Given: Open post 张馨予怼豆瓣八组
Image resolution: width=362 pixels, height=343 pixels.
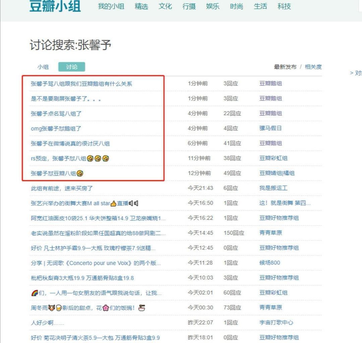Looking at the screenshot, I should tap(57, 173).
